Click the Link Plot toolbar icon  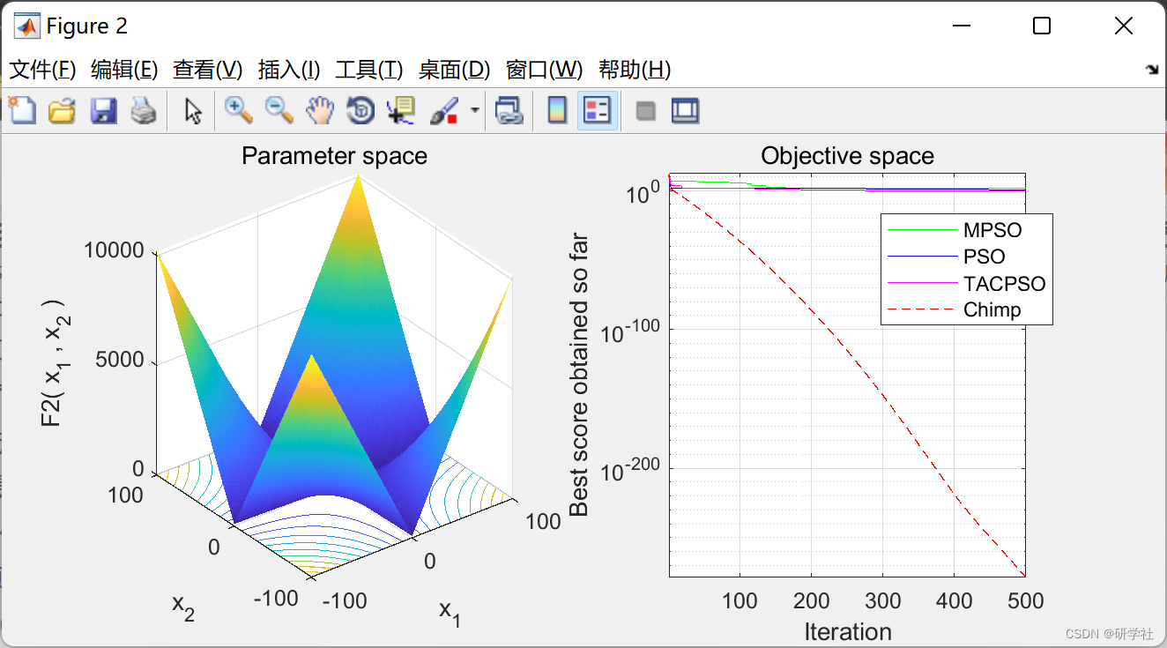tap(509, 110)
